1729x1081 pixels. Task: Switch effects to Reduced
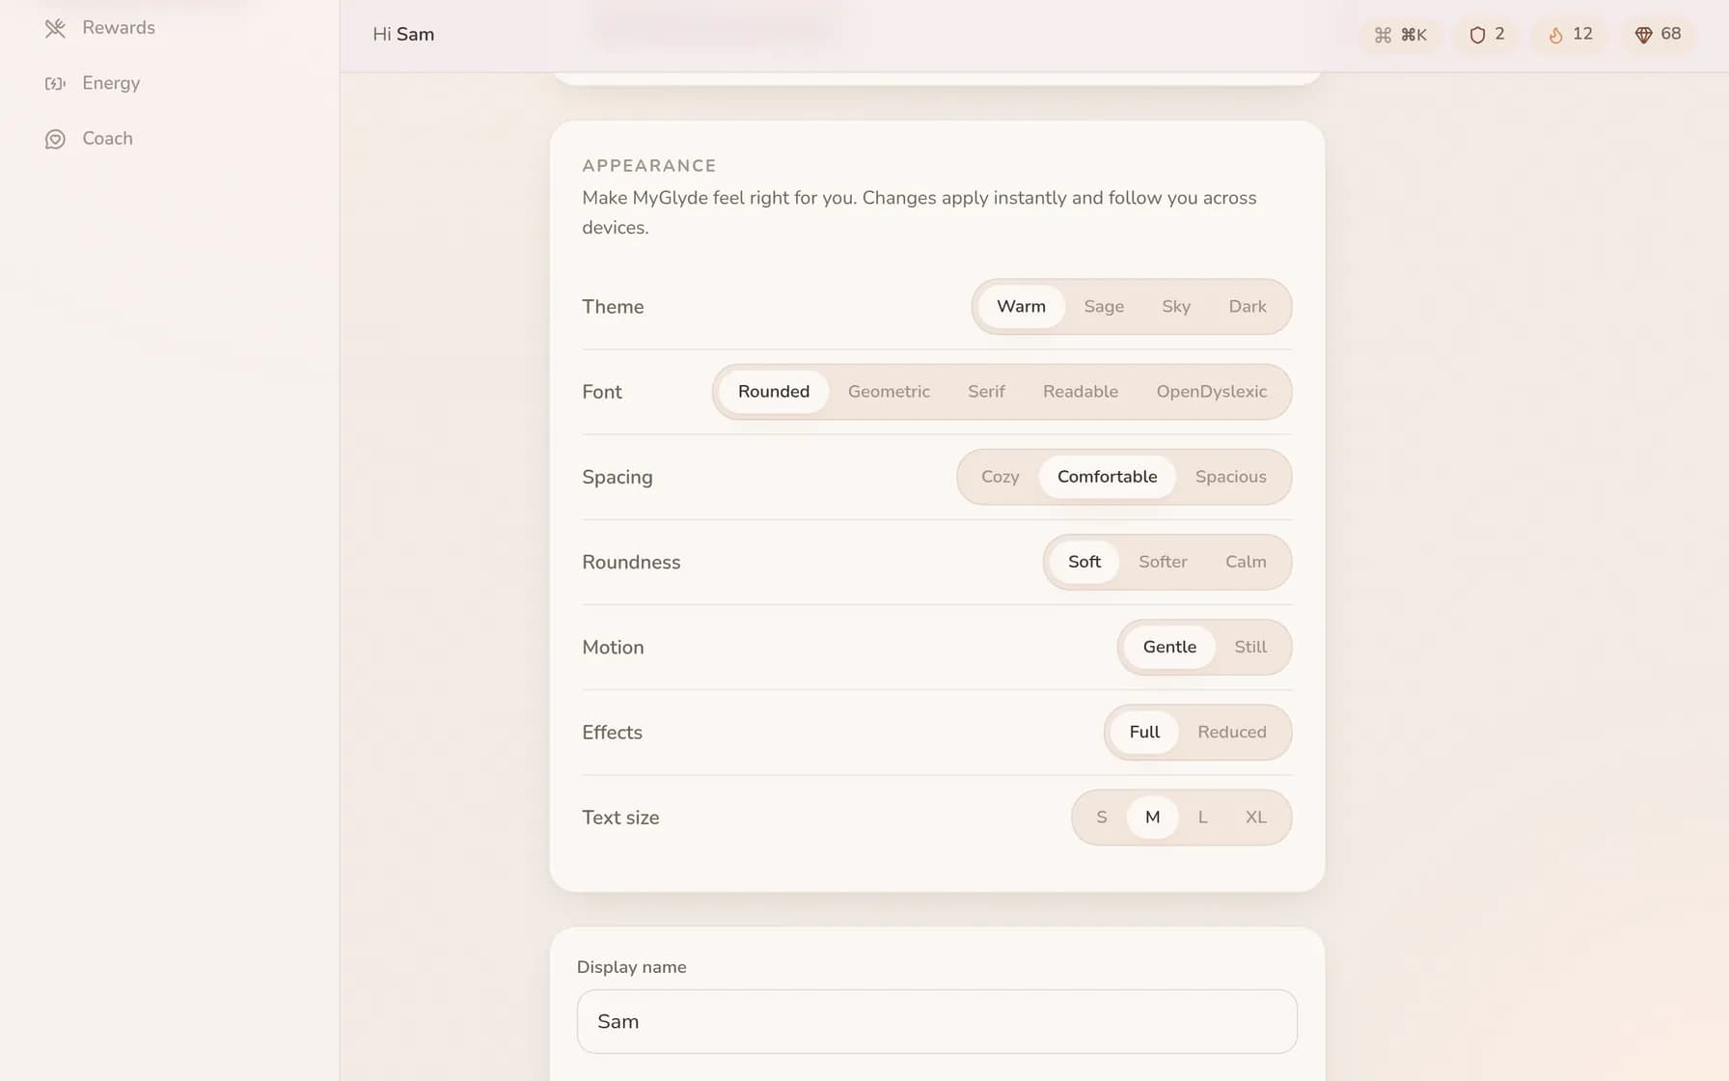[1231, 733]
